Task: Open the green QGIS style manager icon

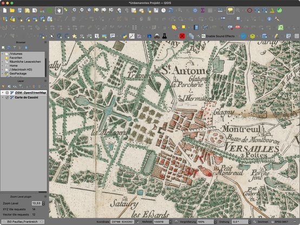Action: point(50,10)
